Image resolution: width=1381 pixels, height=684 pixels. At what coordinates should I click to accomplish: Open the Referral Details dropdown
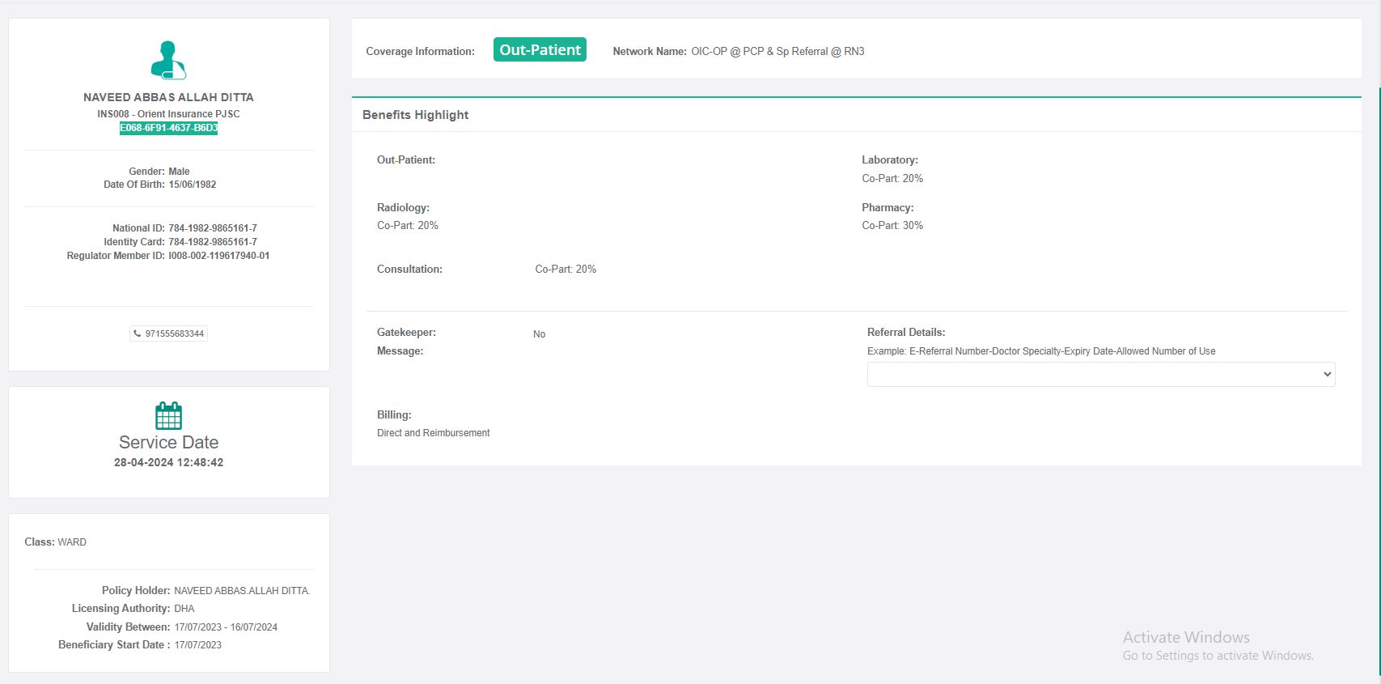tap(1100, 374)
